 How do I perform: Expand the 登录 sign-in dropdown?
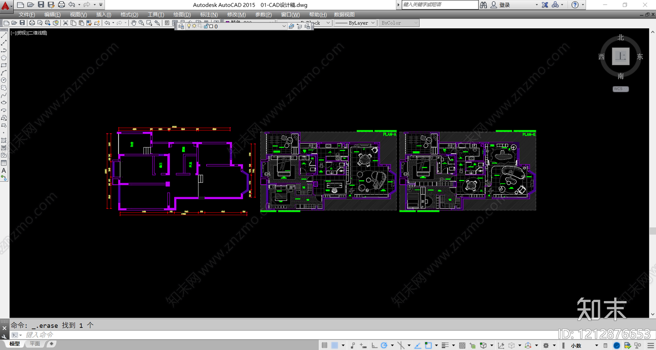pyautogui.click(x=537, y=5)
